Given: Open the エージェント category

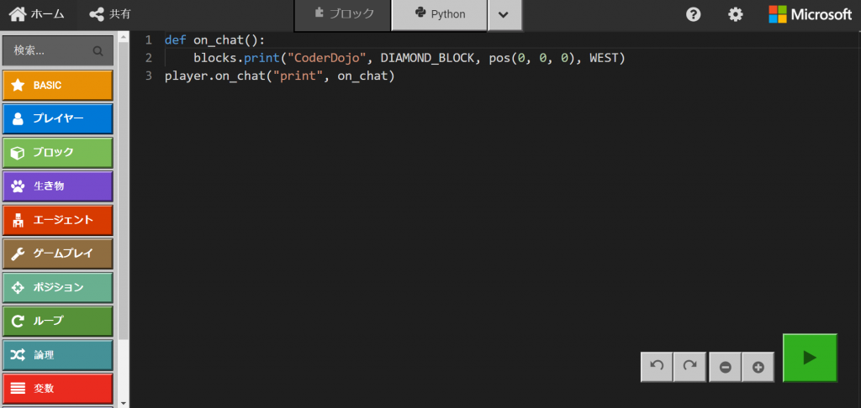Looking at the screenshot, I should pyautogui.click(x=58, y=220).
